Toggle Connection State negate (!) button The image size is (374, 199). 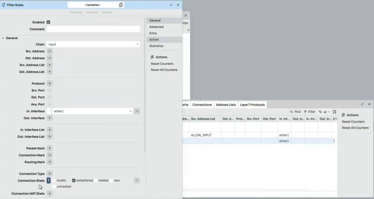49,180
